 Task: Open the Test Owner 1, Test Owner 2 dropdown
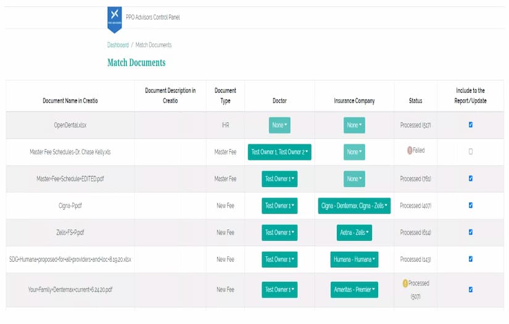tap(279, 152)
